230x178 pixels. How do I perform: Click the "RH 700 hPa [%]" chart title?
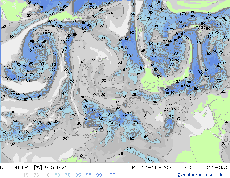coord(21,167)
